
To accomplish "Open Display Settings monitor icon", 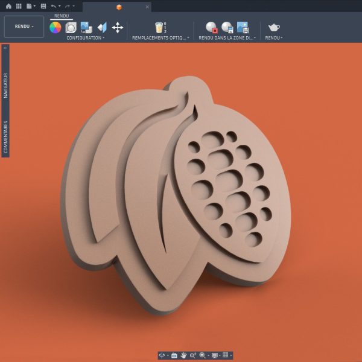I will click(215, 355).
